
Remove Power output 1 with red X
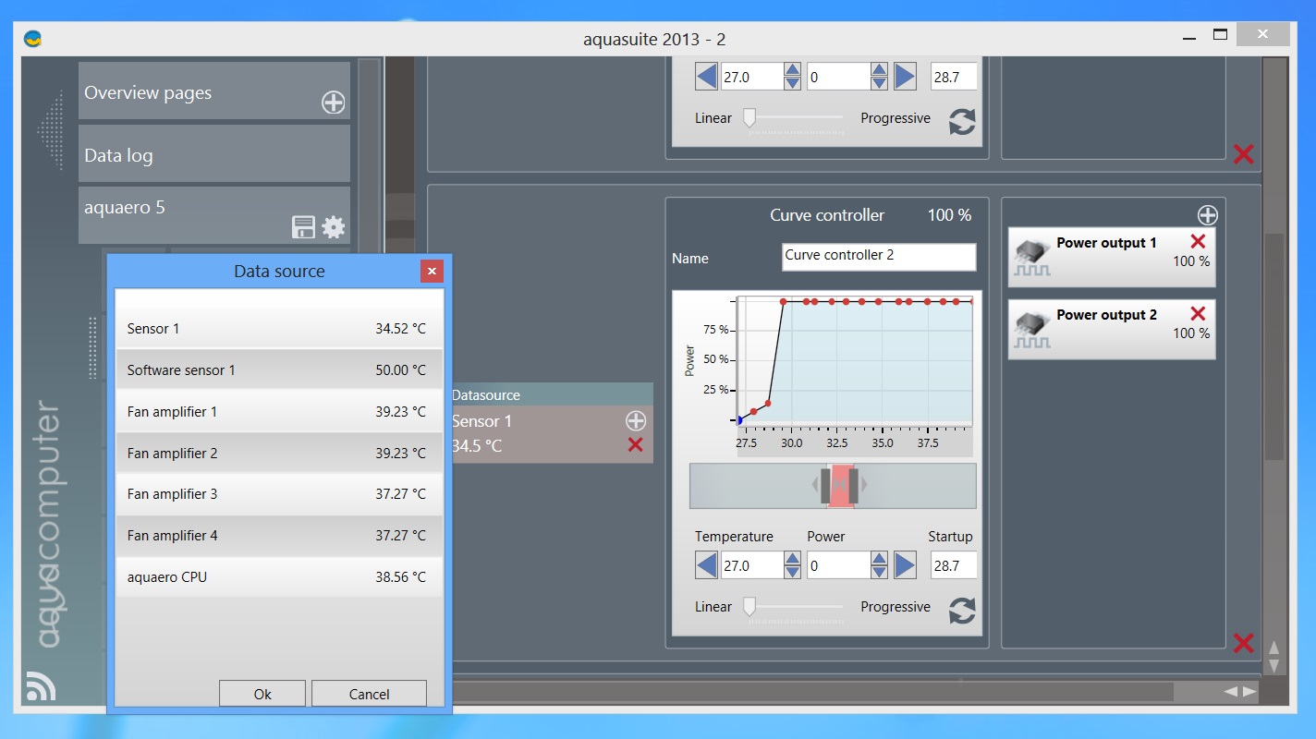1198,241
